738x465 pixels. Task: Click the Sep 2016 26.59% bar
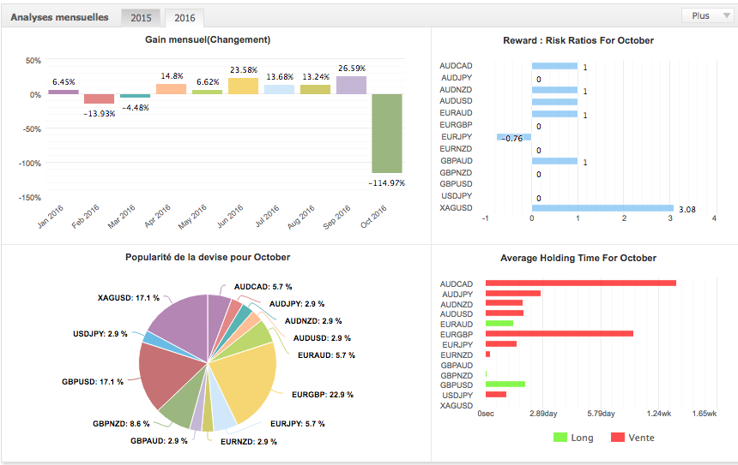coord(351,85)
